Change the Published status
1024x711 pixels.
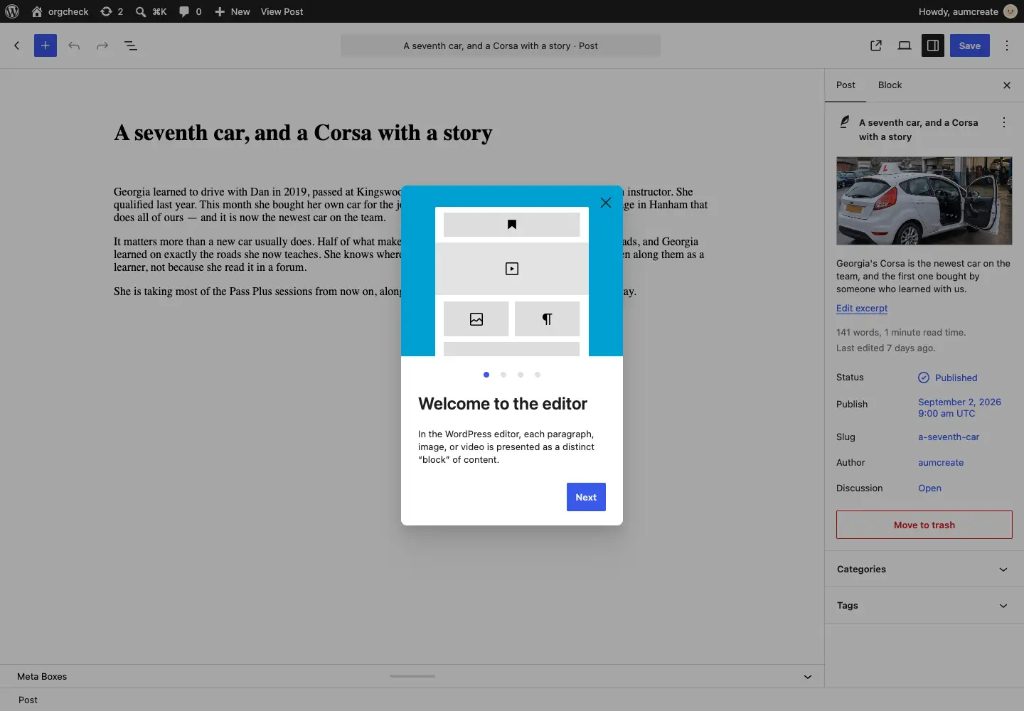coord(948,378)
